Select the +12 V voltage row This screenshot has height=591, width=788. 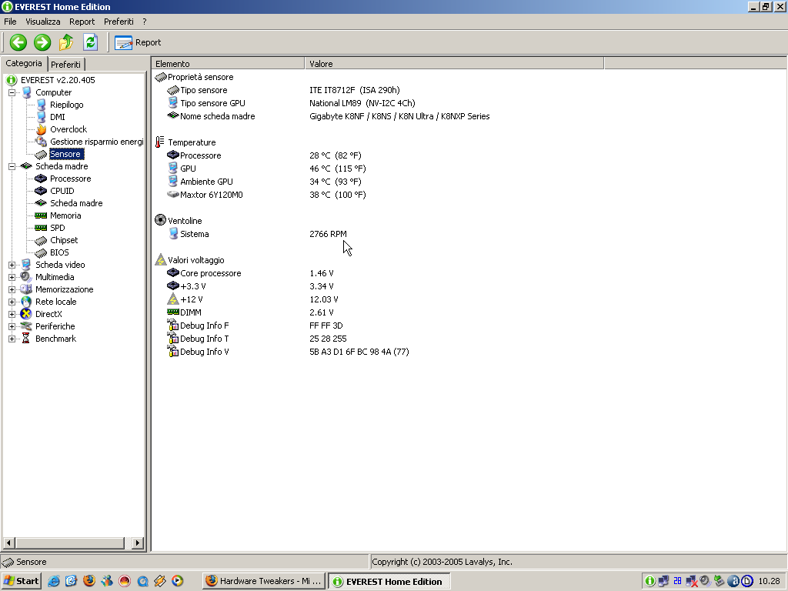pyautogui.click(x=252, y=299)
